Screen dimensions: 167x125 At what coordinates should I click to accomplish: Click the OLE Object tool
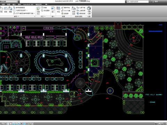click(x=66, y=10)
